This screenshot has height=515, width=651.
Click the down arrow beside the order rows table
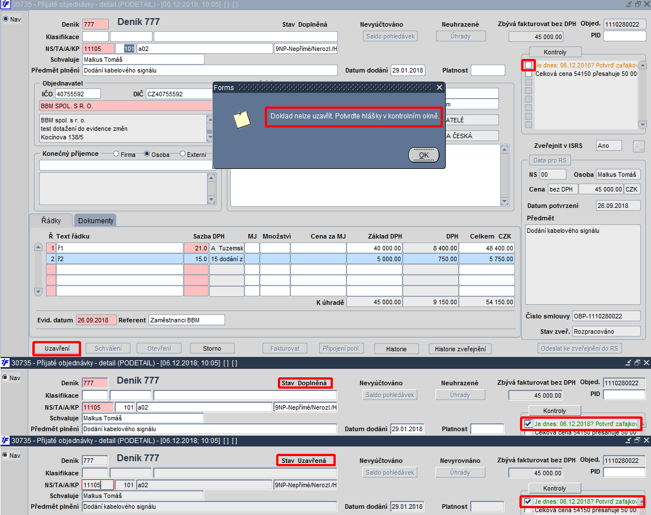(38, 291)
